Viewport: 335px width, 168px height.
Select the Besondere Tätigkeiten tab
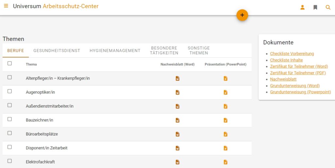(x=165, y=51)
